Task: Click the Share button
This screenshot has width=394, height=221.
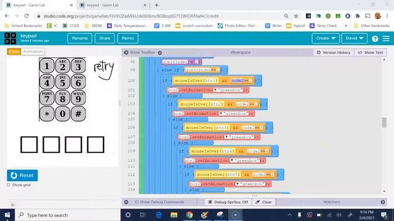Action: pos(105,38)
